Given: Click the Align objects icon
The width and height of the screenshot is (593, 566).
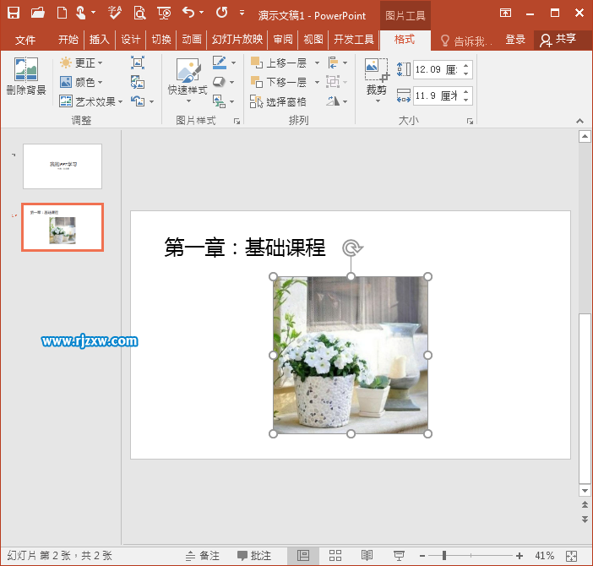Looking at the screenshot, I should click(333, 63).
